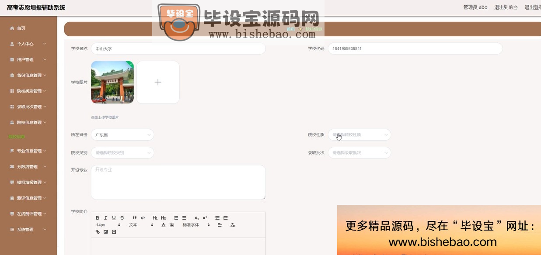Click the home icon in the sidebar

click(12, 28)
